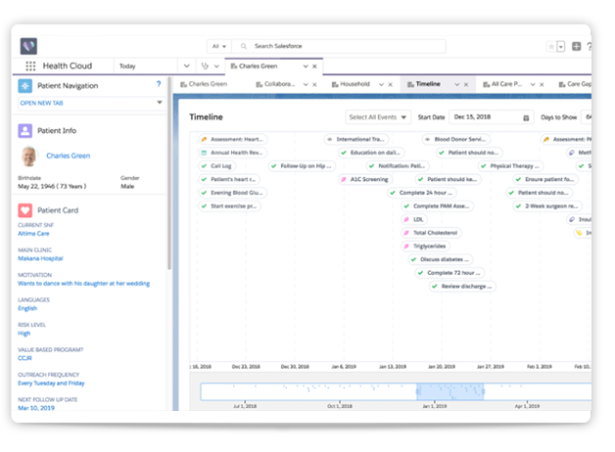Click Charles Green's profile photo

[29, 156]
